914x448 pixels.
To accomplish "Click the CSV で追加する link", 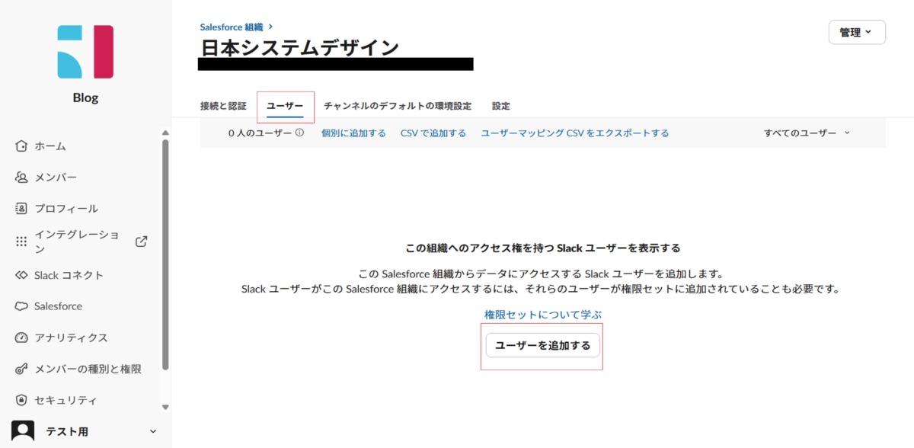I will coord(433,133).
